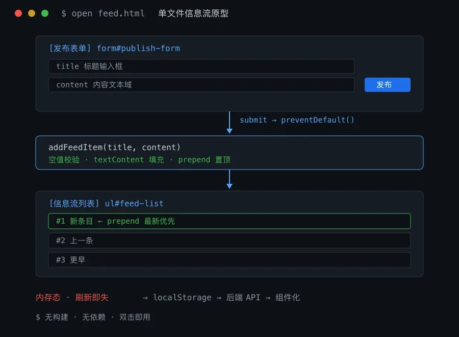Click the localStorage text
459x337 pixels.
[x=183, y=298]
